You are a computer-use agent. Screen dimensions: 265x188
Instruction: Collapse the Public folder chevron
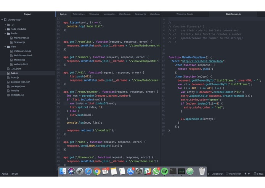tap(5, 33)
